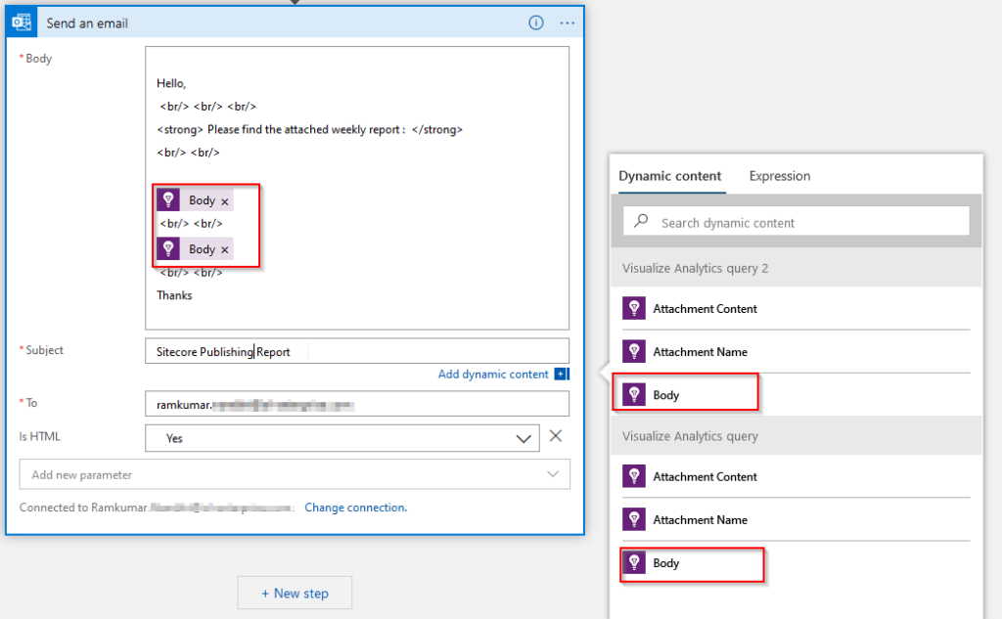Open the info icon on Send an email card
Viewport: 1002px width, 619px height.
(x=536, y=22)
